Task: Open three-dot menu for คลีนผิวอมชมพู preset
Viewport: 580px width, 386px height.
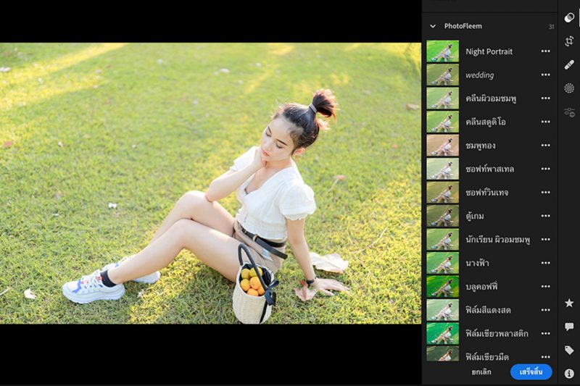Action: 546,98
